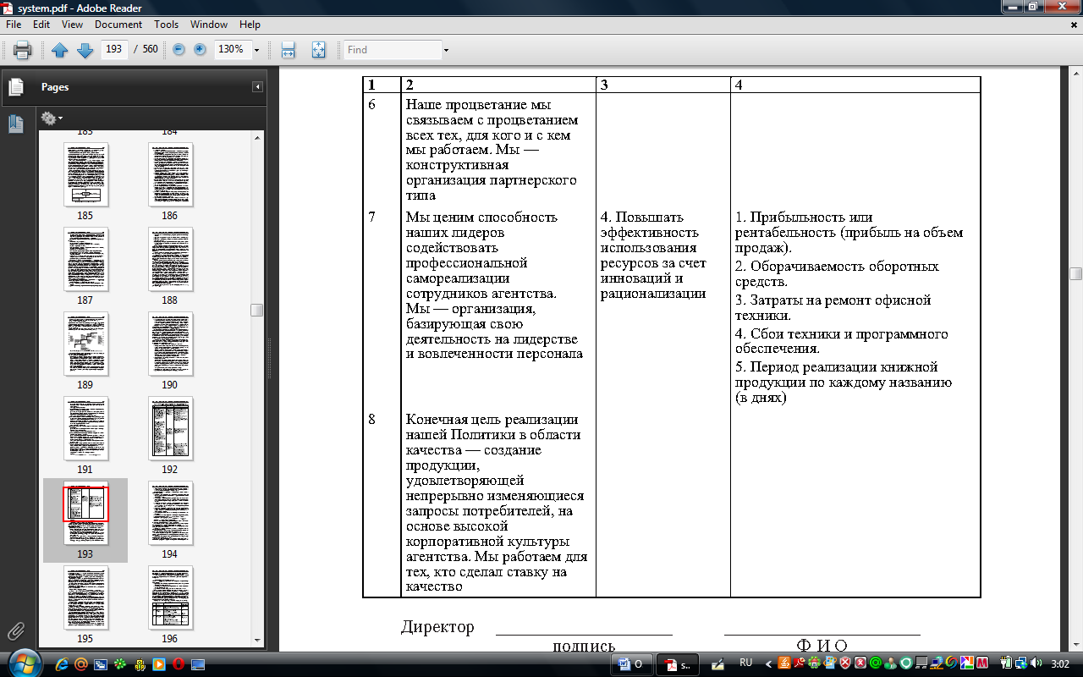Image resolution: width=1083 pixels, height=677 pixels.
Task: Click the thumbnails panel scrollbar handle
Action: pos(256,310)
